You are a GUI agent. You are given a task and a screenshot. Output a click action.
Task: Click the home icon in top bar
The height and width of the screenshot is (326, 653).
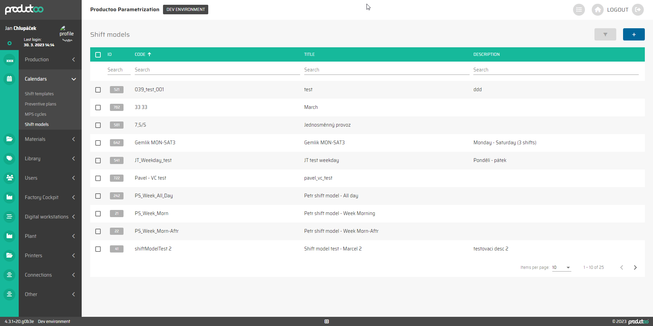click(x=597, y=10)
